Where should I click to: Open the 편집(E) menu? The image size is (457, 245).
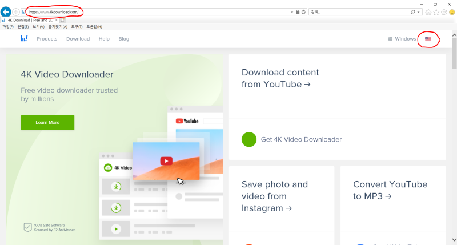pos(23,26)
